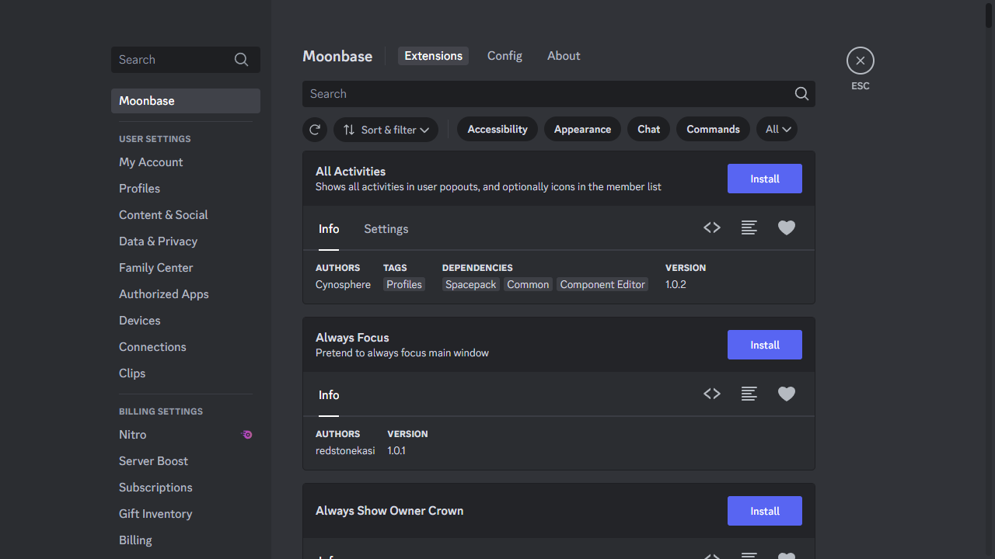
Task: Open the Settings tab of All Activities
Action: [386, 228]
